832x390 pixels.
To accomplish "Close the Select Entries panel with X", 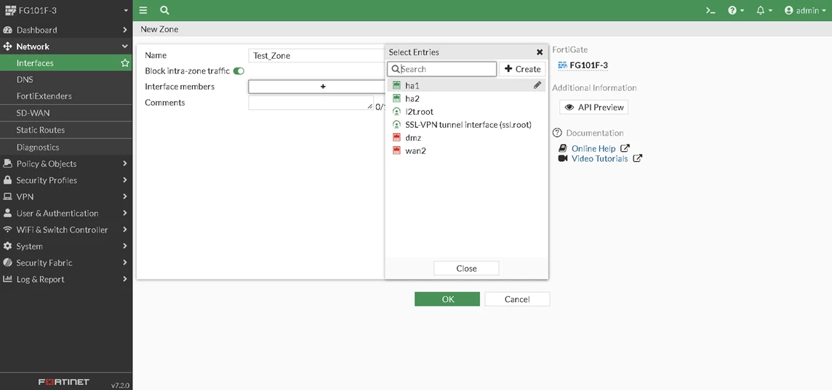I will [540, 52].
